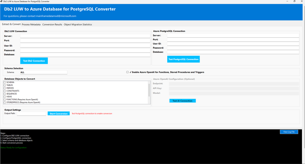Click Test Db2 Connection button
This screenshot has width=305, height=164.
point(34,61)
